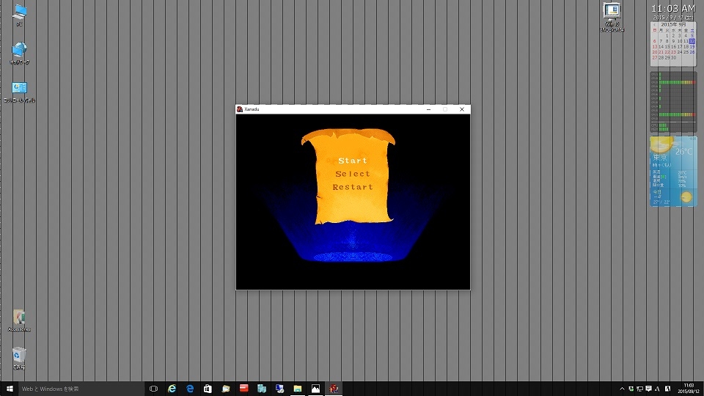This screenshot has height=396, width=704.
Task: Launch Internet Explorer from the taskbar
Action: point(172,389)
